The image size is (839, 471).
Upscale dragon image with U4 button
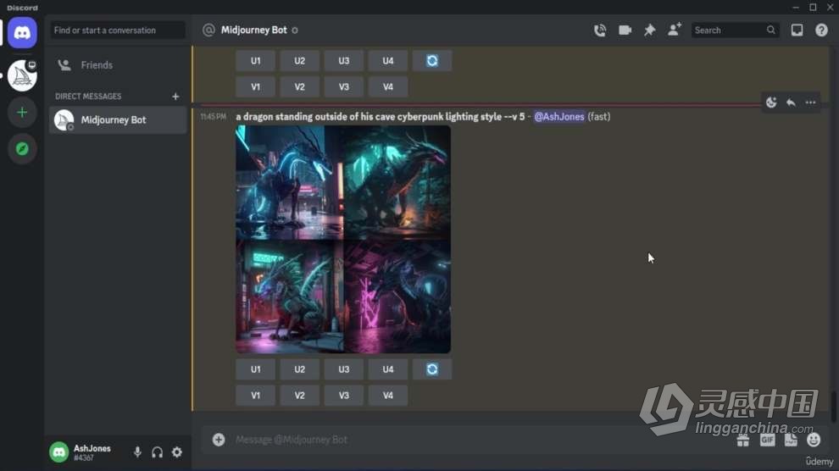point(388,369)
